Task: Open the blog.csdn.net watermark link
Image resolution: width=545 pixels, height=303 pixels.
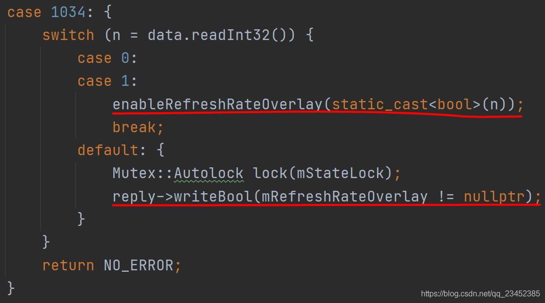Action: click(x=480, y=294)
